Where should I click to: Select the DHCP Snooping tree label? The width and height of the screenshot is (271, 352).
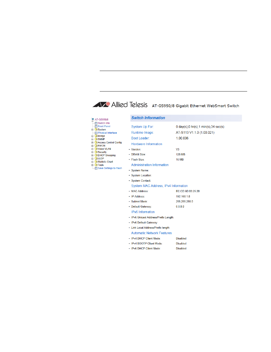point(107,155)
